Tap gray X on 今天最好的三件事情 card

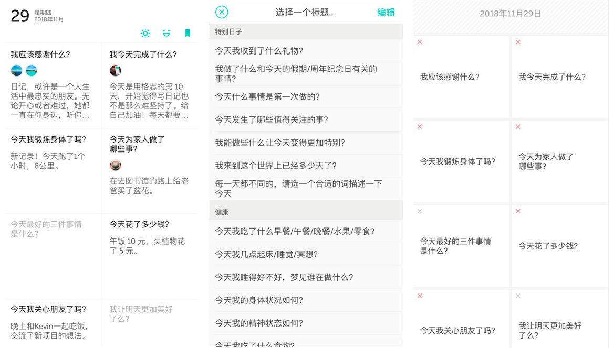click(420, 211)
